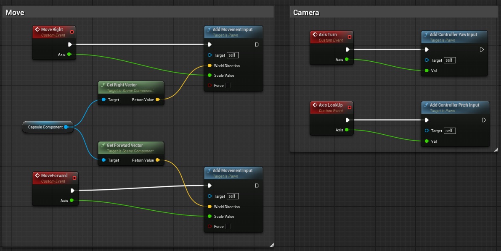This screenshot has width=501, height=251.
Task: Click the red delegate pin on Axis LookUp
Action: click(350, 107)
